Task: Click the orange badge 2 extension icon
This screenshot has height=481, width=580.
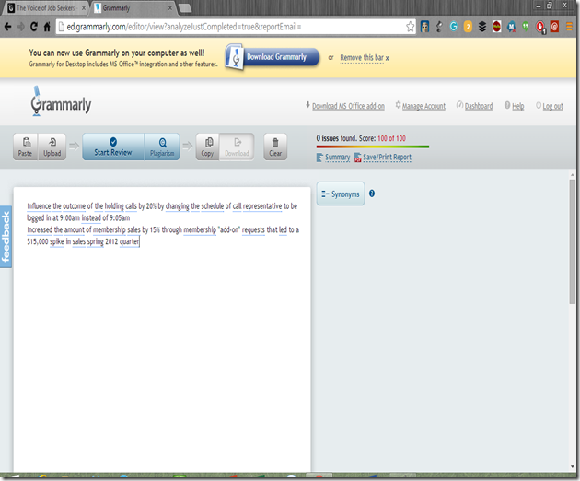Action: click(x=468, y=27)
